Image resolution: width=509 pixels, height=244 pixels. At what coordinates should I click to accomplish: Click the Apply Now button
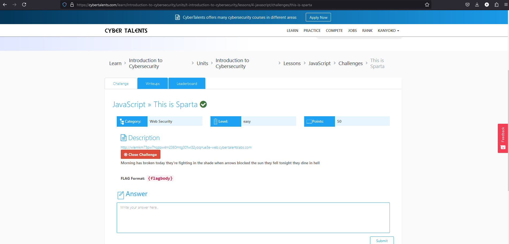click(318, 17)
